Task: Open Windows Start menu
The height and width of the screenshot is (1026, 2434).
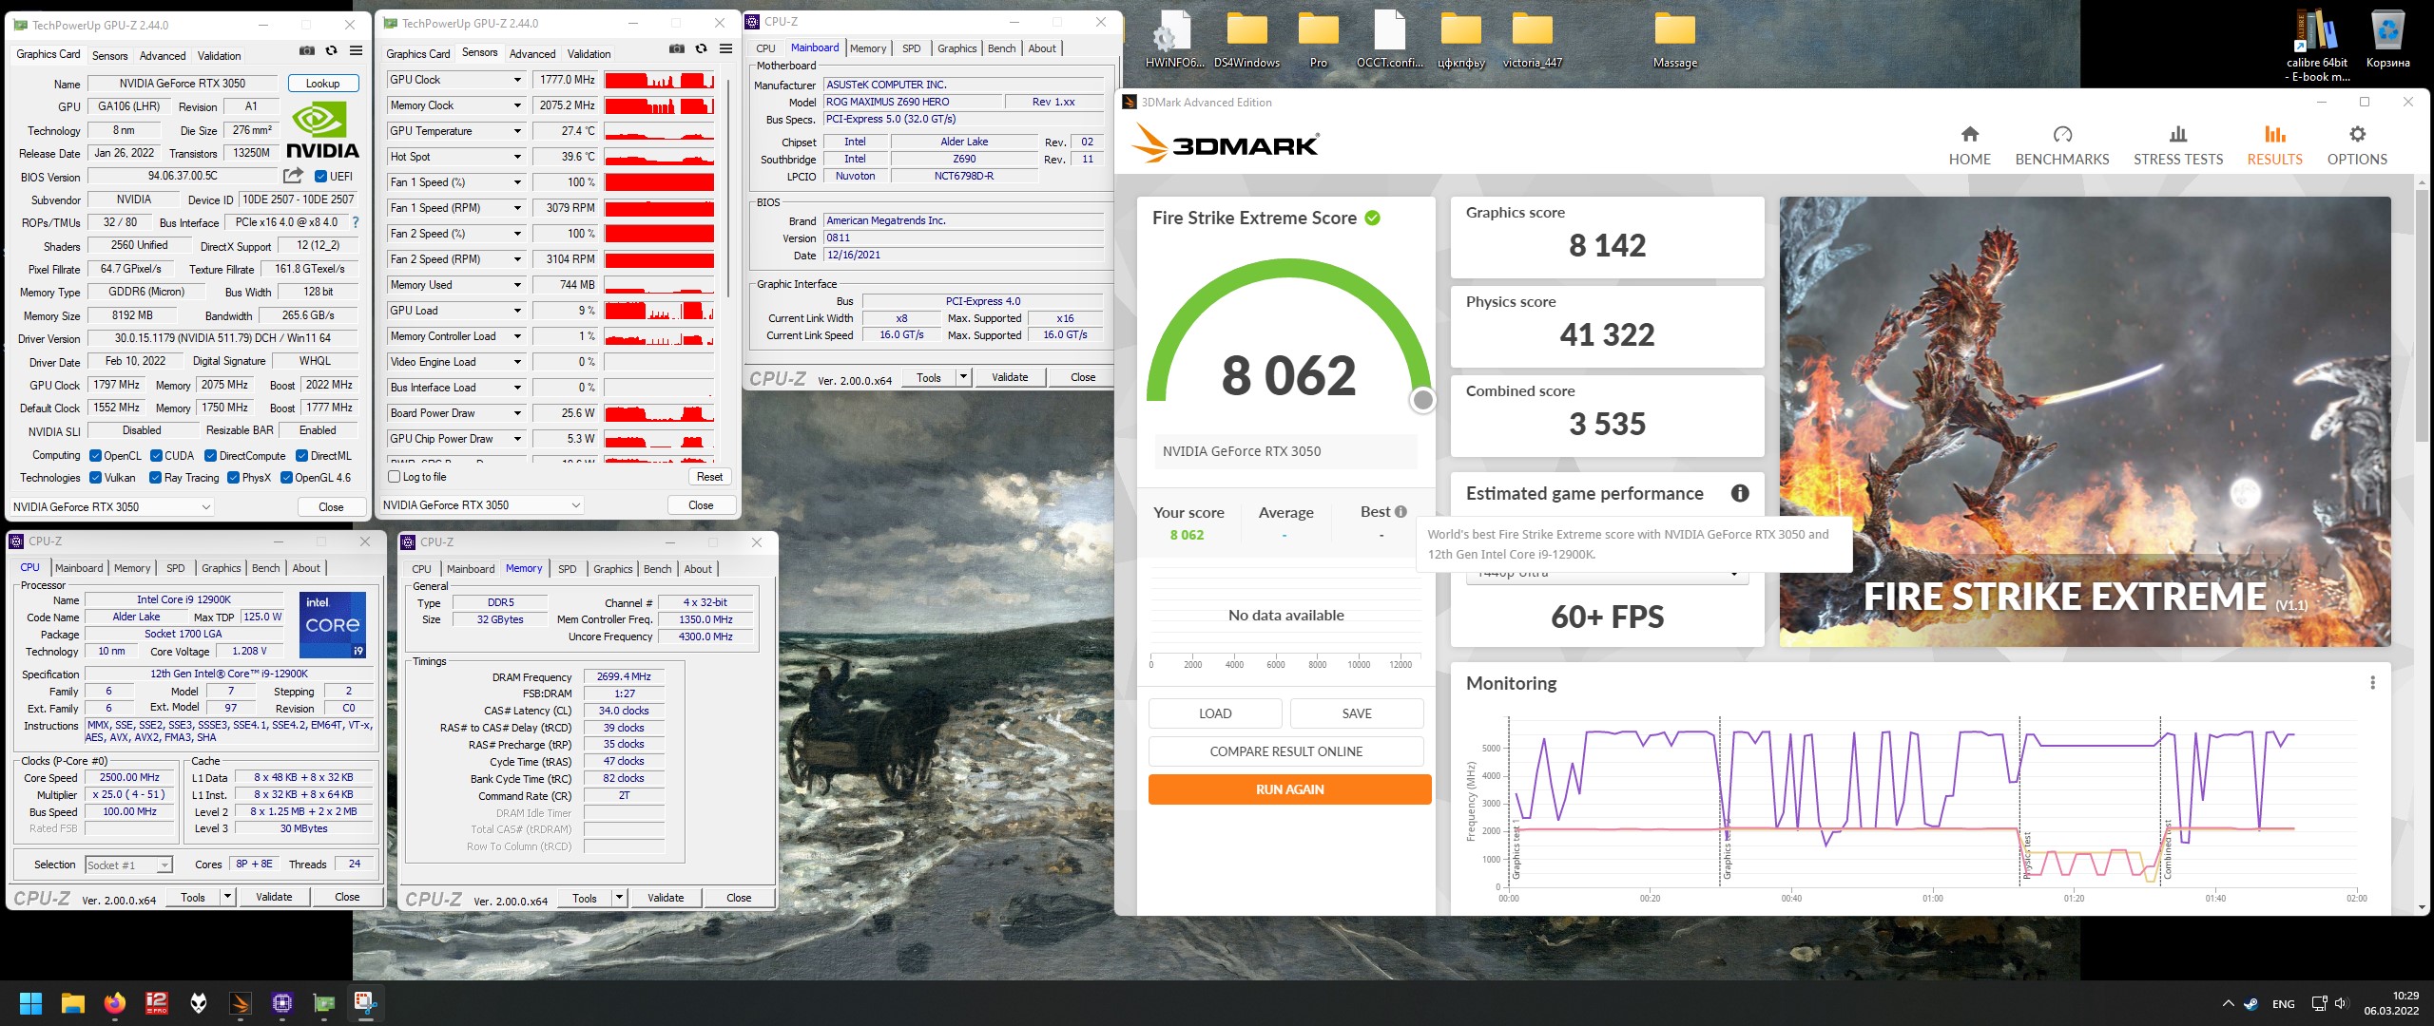Action: click(30, 1002)
